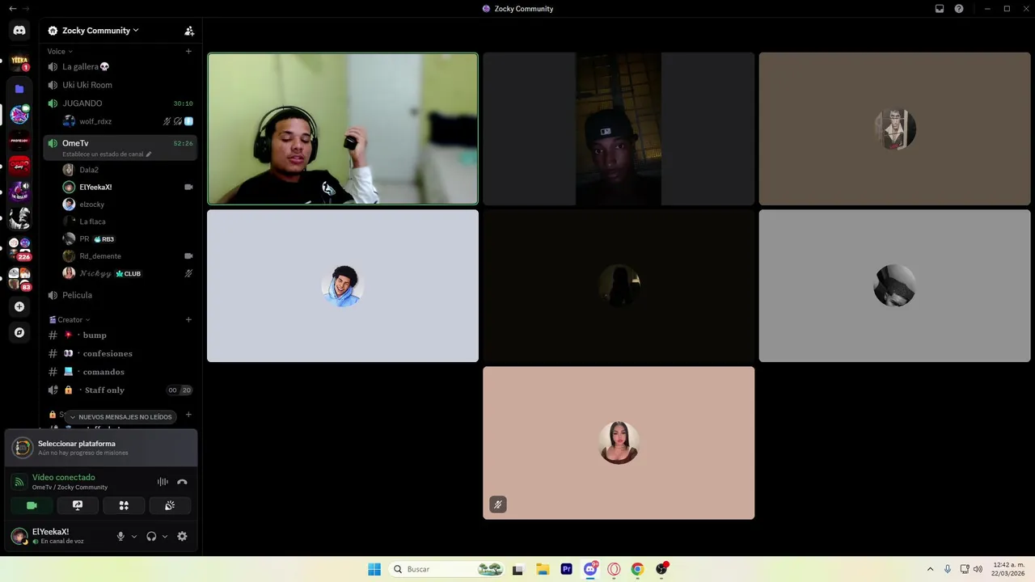The width and height of the screenshot is (1035, 582).
Task: Mute your microphone
Action: (120, 536)
